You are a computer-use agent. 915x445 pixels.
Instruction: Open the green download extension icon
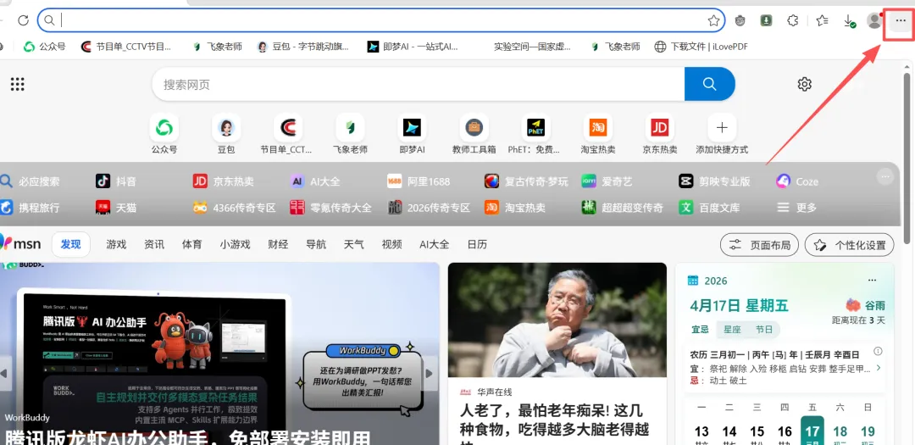[766, 20]
